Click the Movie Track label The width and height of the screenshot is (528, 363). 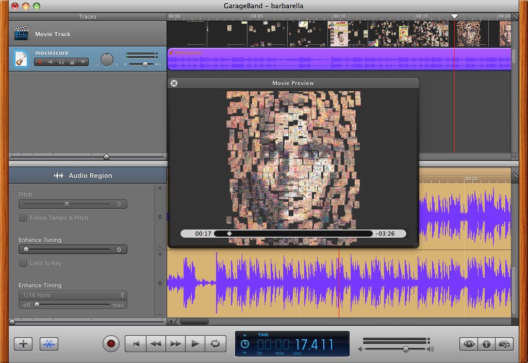click(53, 34)
